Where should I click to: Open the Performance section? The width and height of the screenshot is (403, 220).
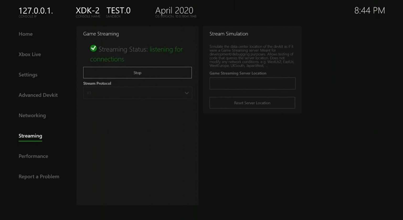coord(33,156)
